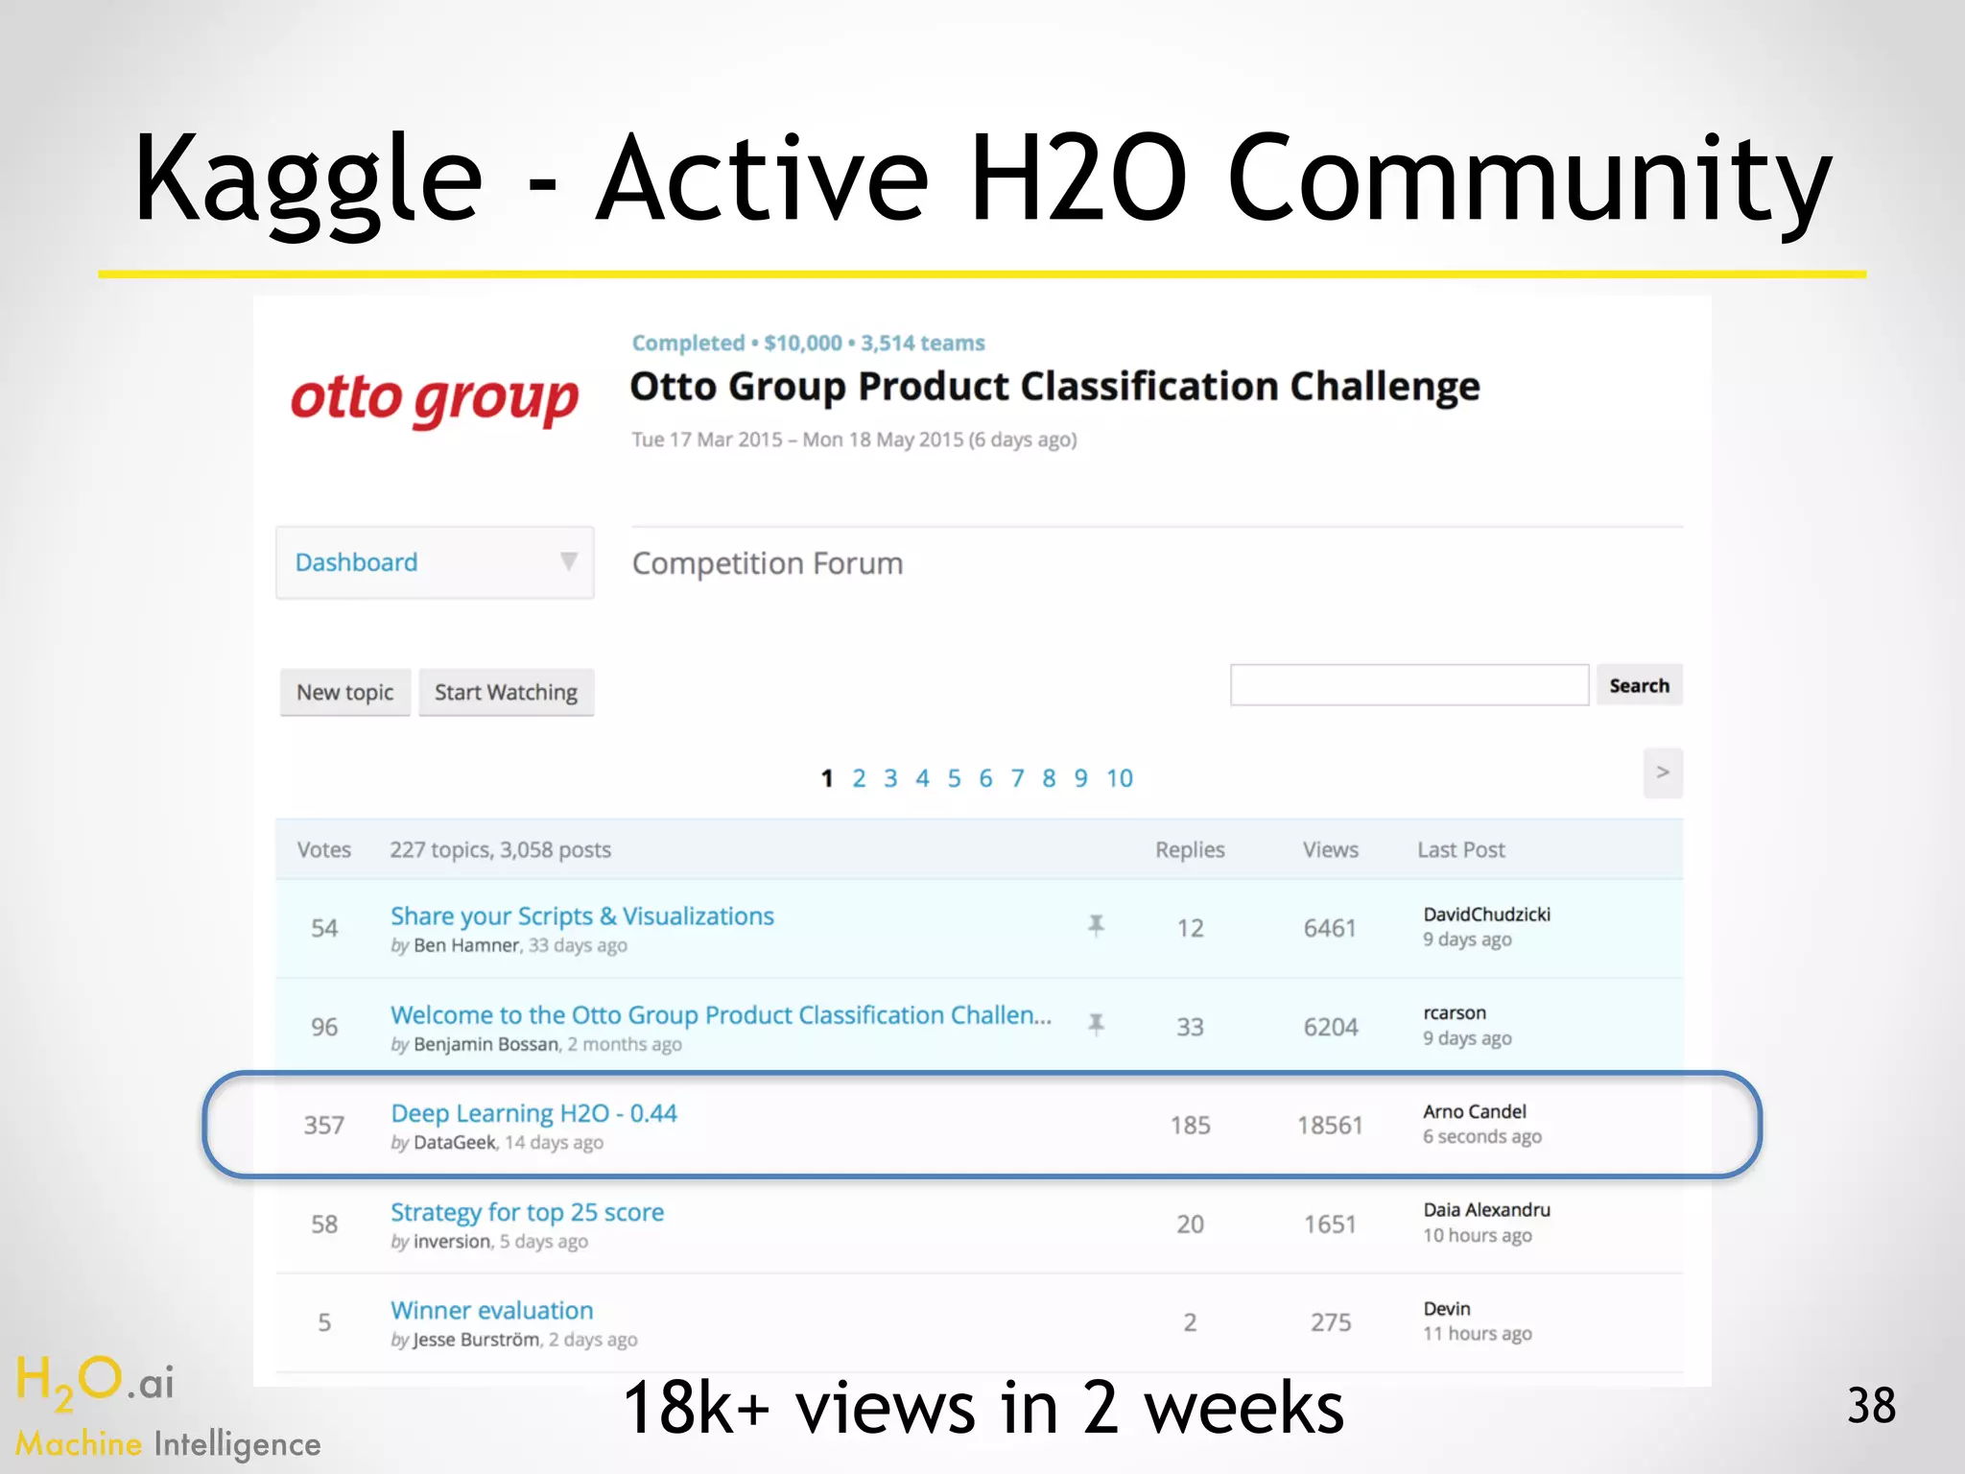Click replies count 185
The height and width of the screenshot is (1474, 1965).
(1190, 1126)
